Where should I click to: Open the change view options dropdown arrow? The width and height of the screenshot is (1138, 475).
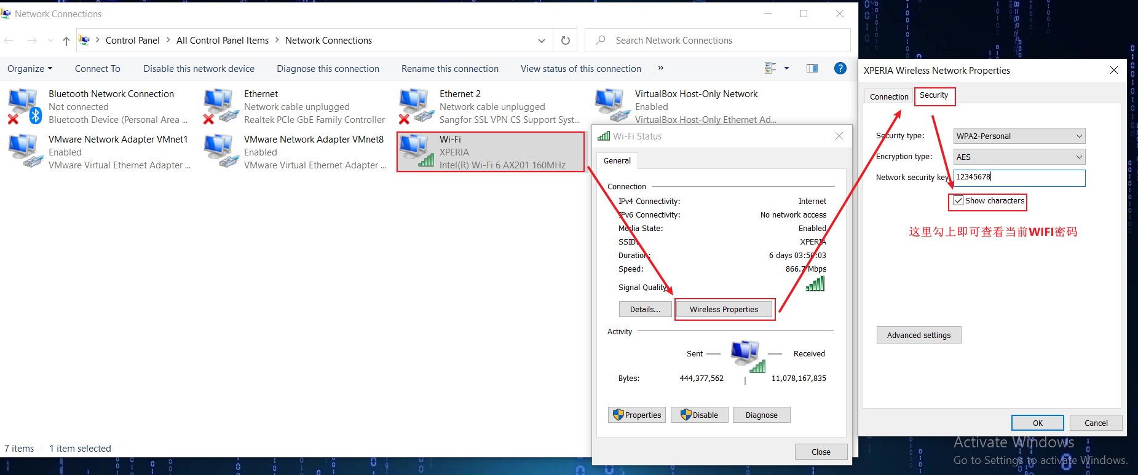(x=786, y=68)
